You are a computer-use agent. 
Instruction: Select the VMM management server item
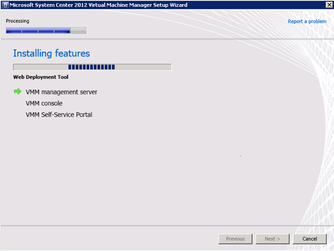pos(61,92)
